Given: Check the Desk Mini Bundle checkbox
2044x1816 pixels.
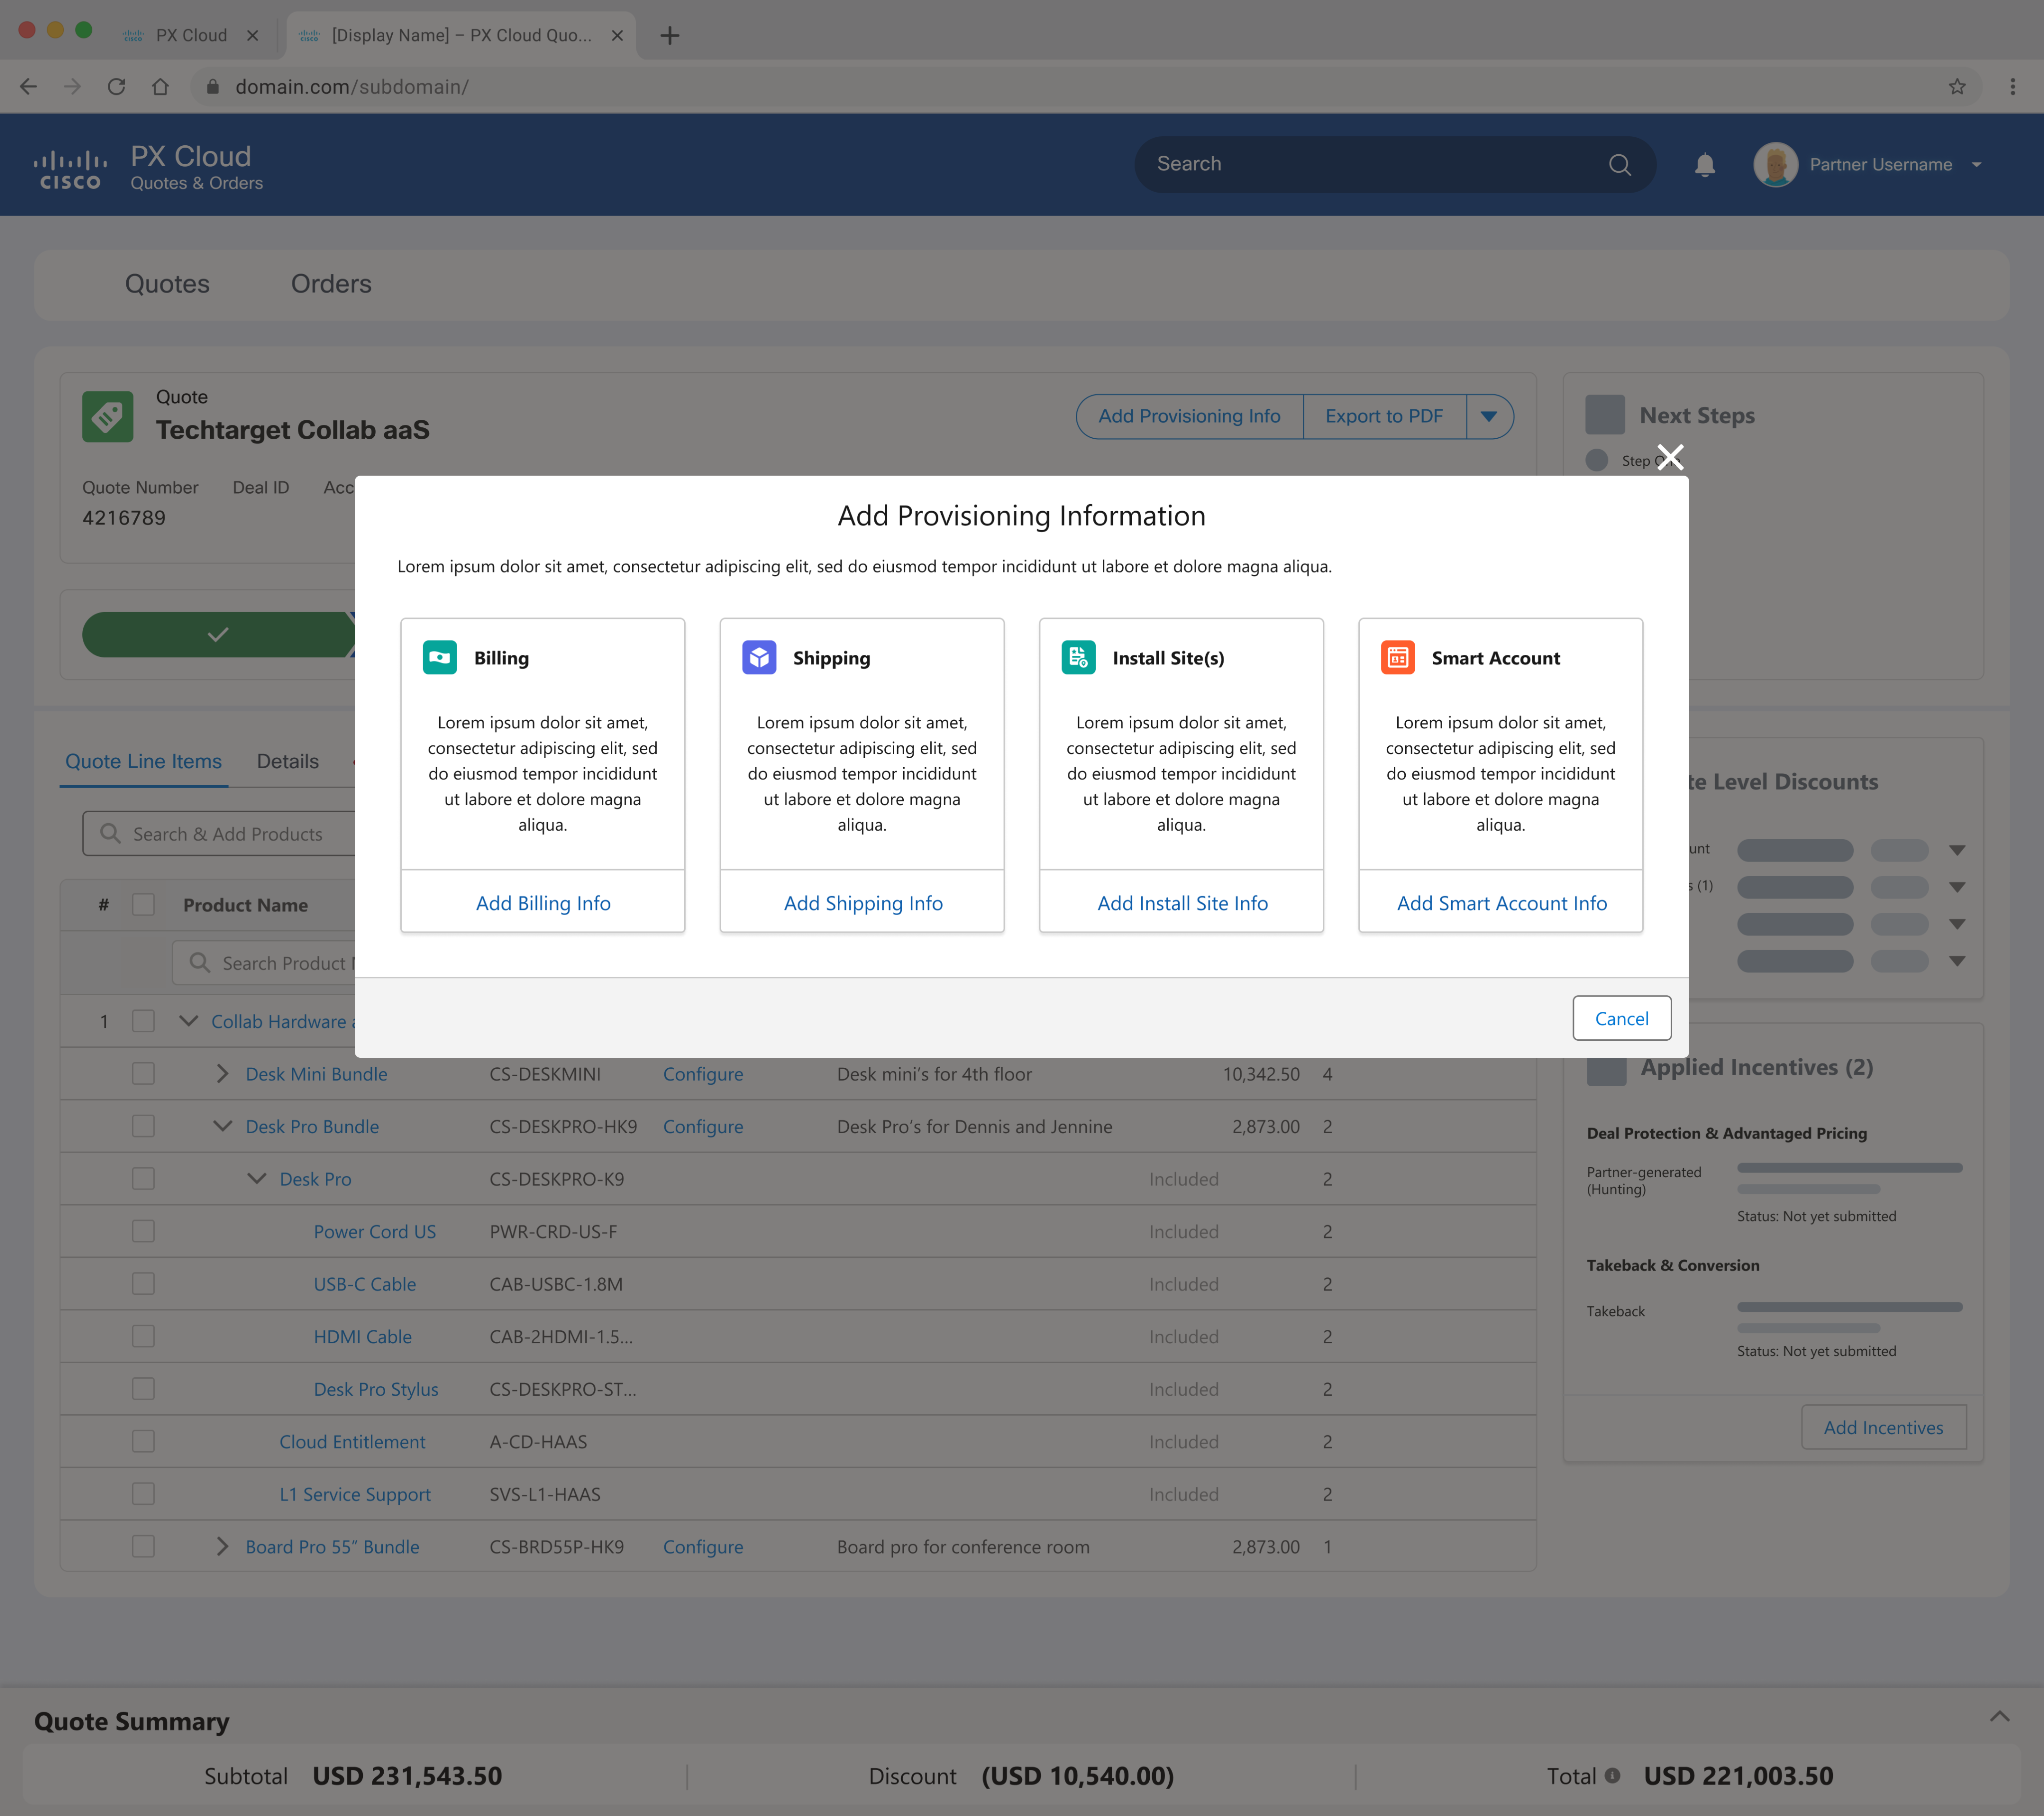Looking at the screenshot, I should pos(144,1074).
